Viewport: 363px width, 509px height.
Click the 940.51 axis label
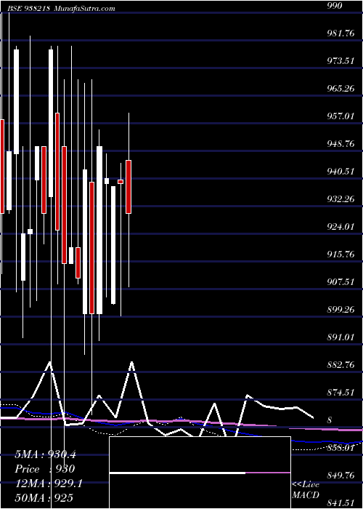coord(340,171)
